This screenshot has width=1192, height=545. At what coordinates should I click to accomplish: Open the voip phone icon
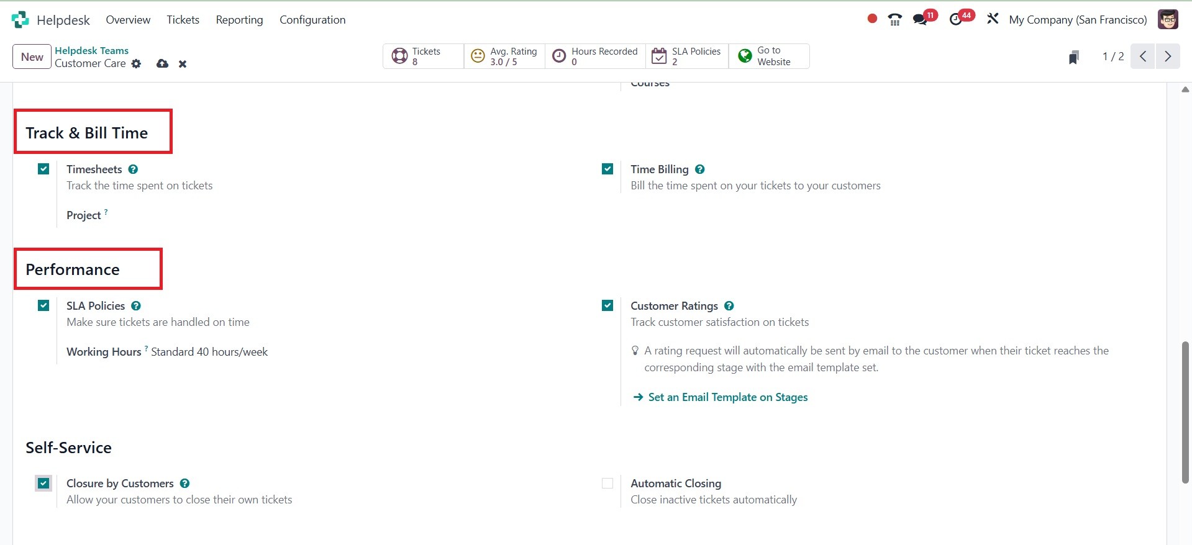point(894,20)
